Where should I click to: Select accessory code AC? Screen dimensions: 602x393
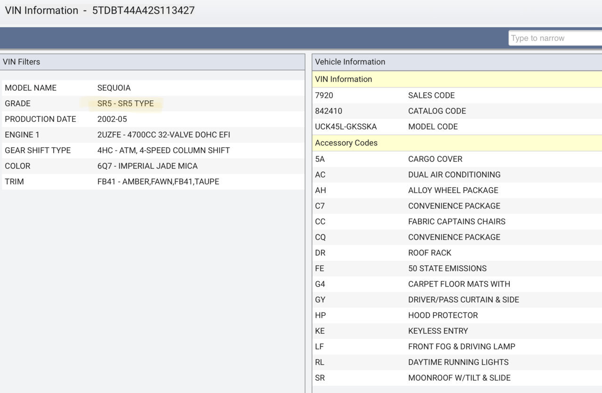point(320,174)
